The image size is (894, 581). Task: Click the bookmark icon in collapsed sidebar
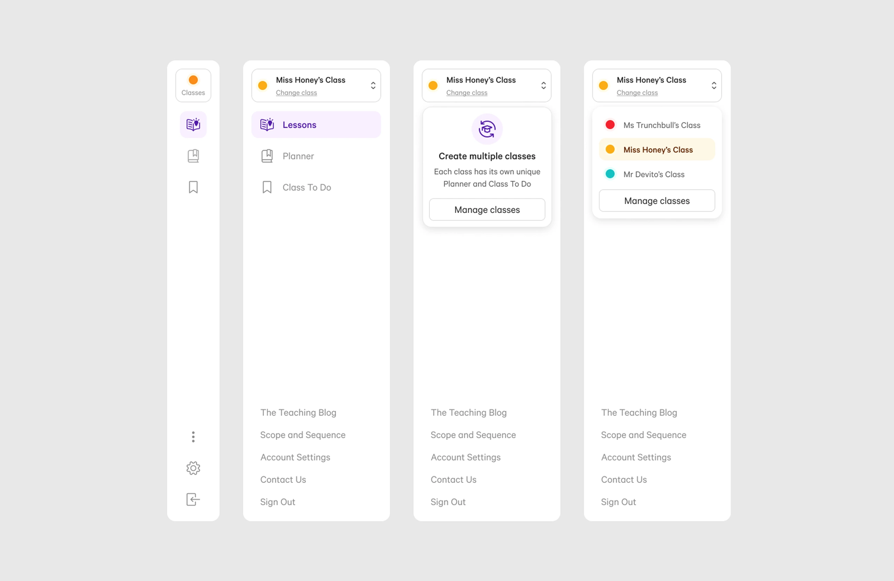coord(193,187)
